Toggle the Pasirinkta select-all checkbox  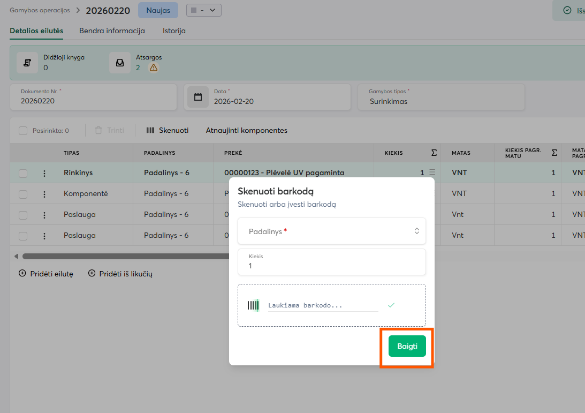tap(23, 131)
